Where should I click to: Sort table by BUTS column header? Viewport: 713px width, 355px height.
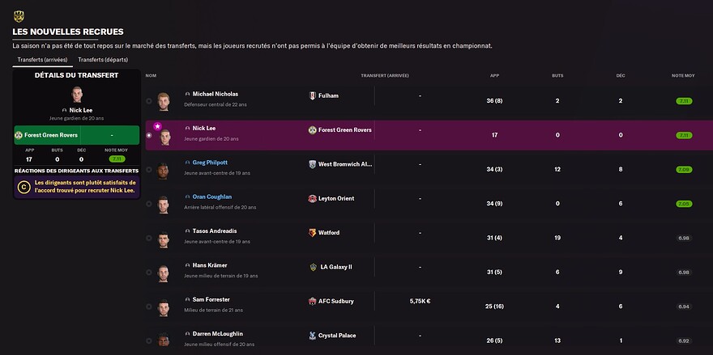[x=557, y=75]
